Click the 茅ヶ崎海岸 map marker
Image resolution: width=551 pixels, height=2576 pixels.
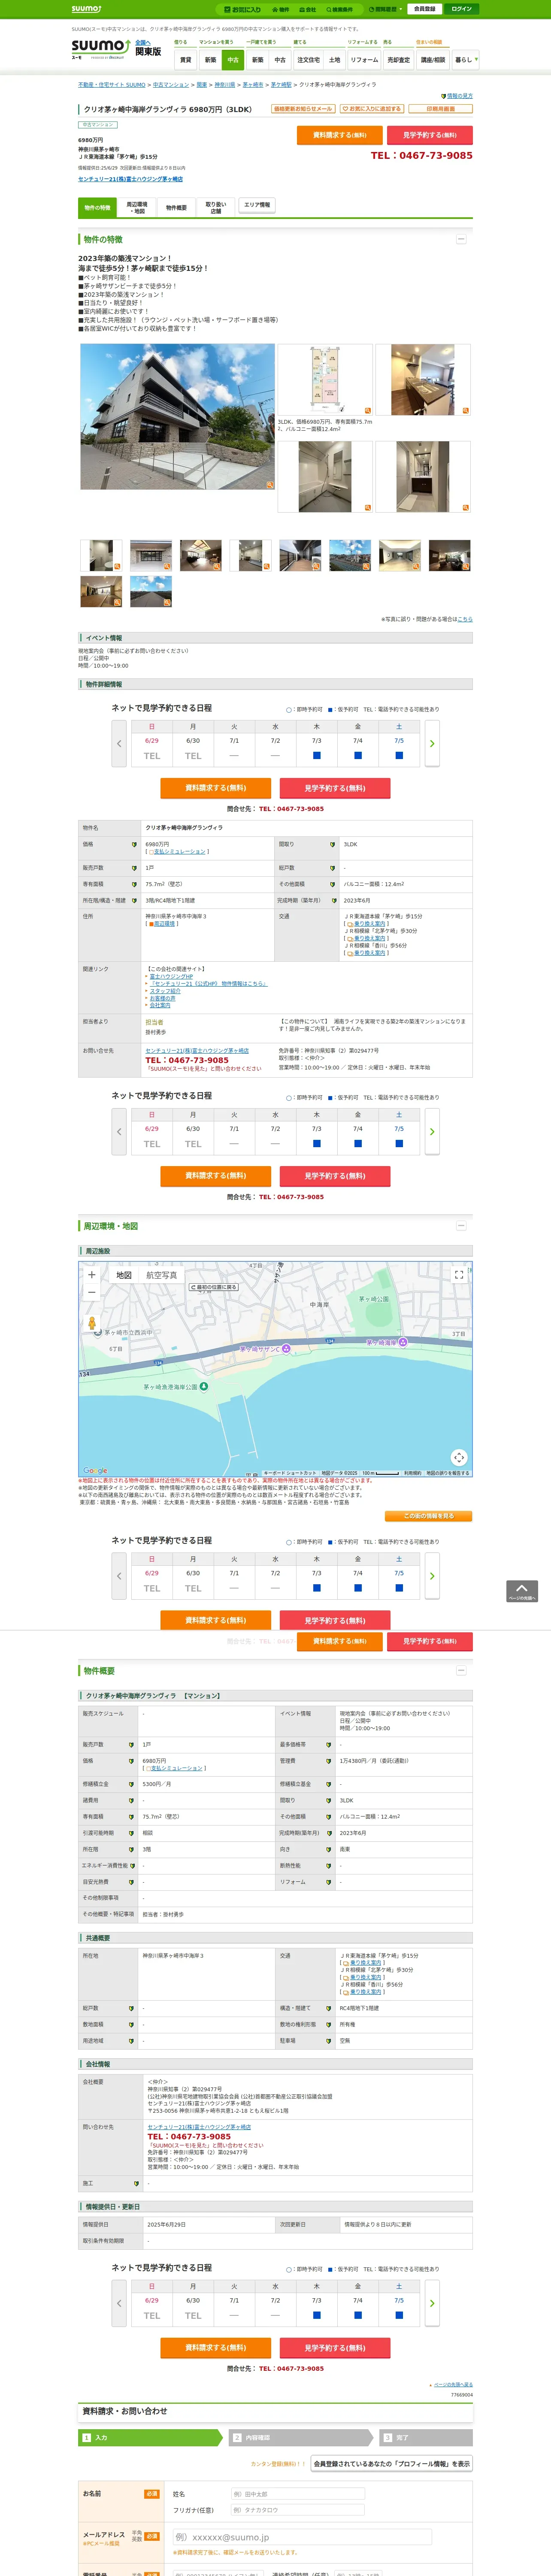pyautogui.click(x=403, y=1342)
